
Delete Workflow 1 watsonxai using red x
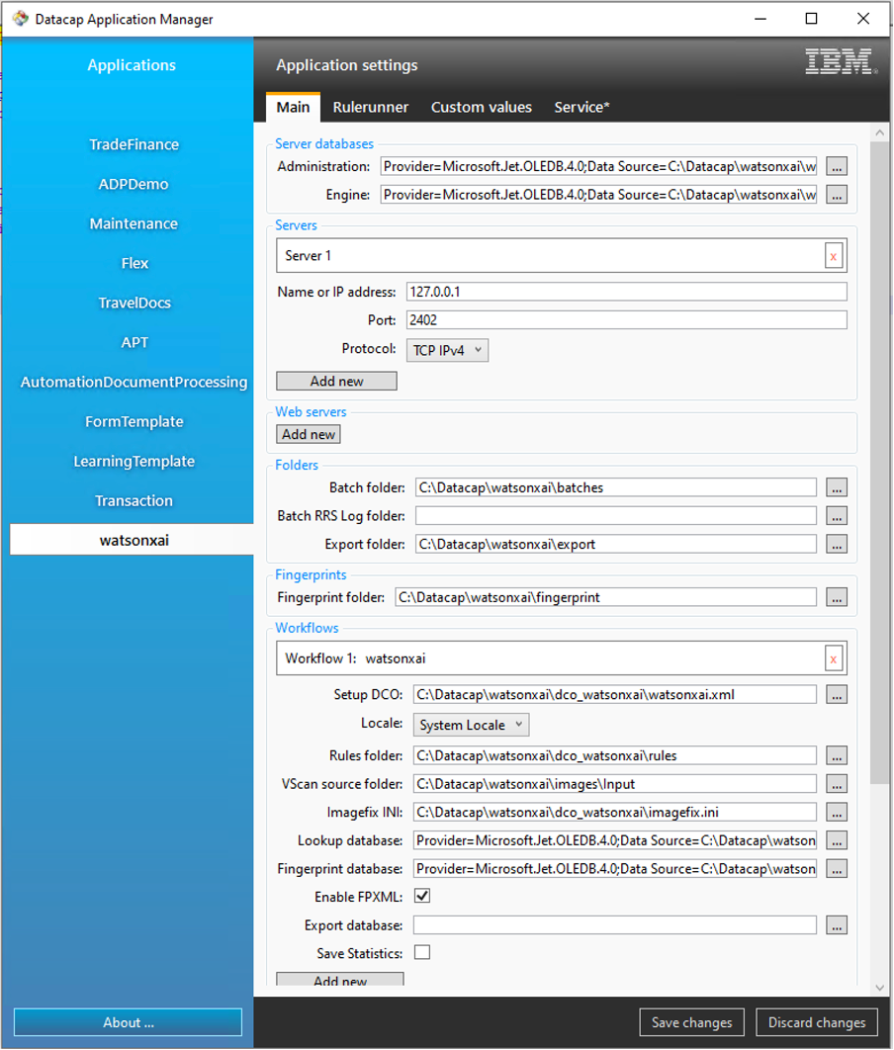click(833, 658)
